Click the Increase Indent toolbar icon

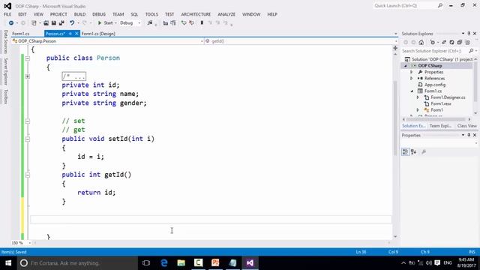[173, 23]
